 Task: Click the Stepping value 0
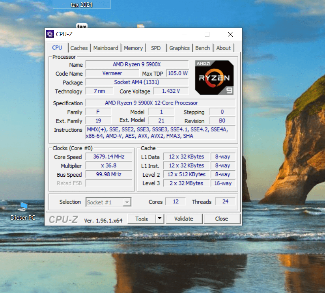click(x=222, y=112)
